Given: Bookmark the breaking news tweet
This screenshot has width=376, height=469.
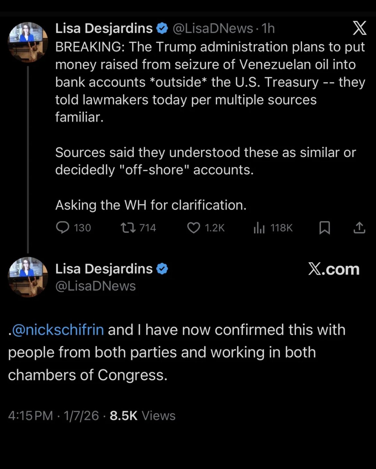Looking at the screenshot, I should point(324,227).
